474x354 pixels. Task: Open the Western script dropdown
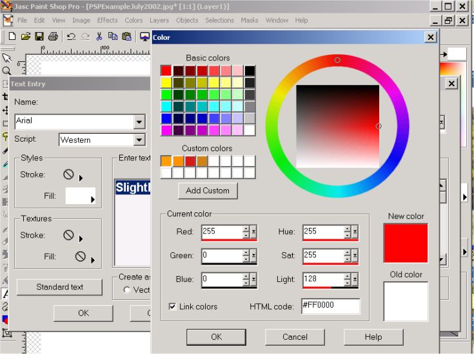tap(139, 140)
